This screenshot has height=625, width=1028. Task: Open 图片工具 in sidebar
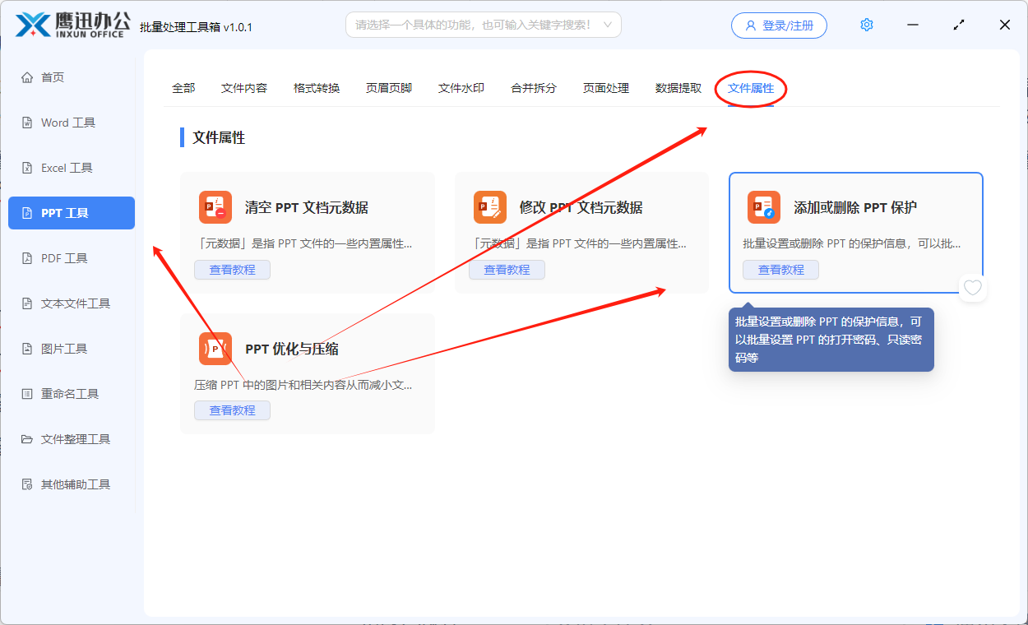pyautogui.click(x=72, y=349)
